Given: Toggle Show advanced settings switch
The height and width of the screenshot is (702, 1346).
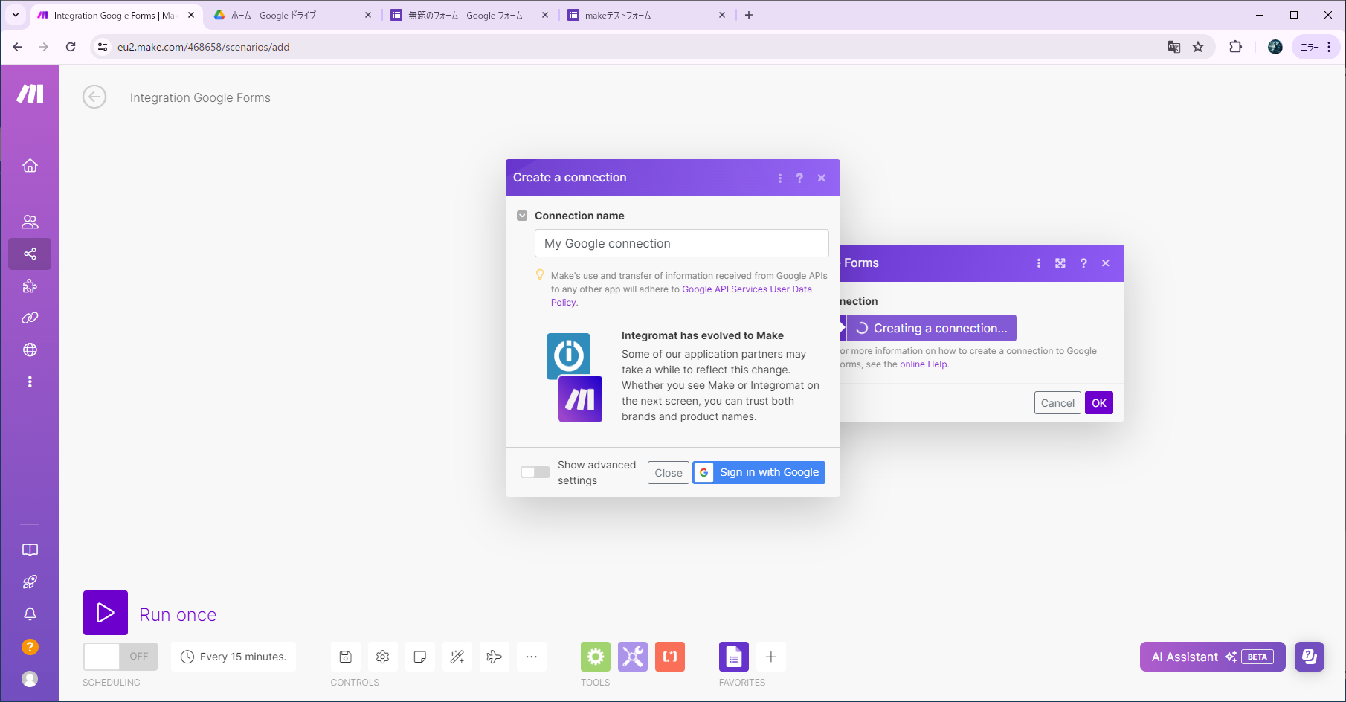Looking at the screenshot, I should tap(535, 472).
